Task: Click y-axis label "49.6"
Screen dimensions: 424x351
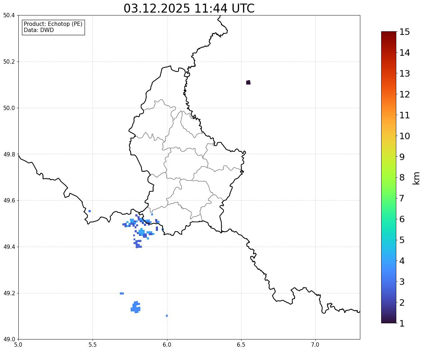Action: tap(9, 200)
